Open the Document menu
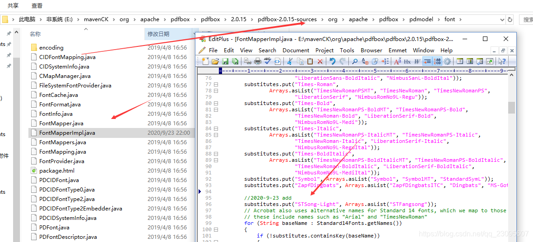Image resolution: width=533 pixels, height=242 pixels. tap(296, 50)
